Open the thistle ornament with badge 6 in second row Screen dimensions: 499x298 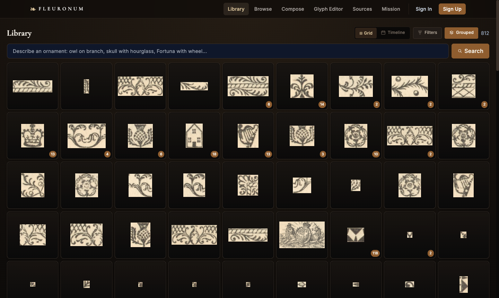coord(140,136)
